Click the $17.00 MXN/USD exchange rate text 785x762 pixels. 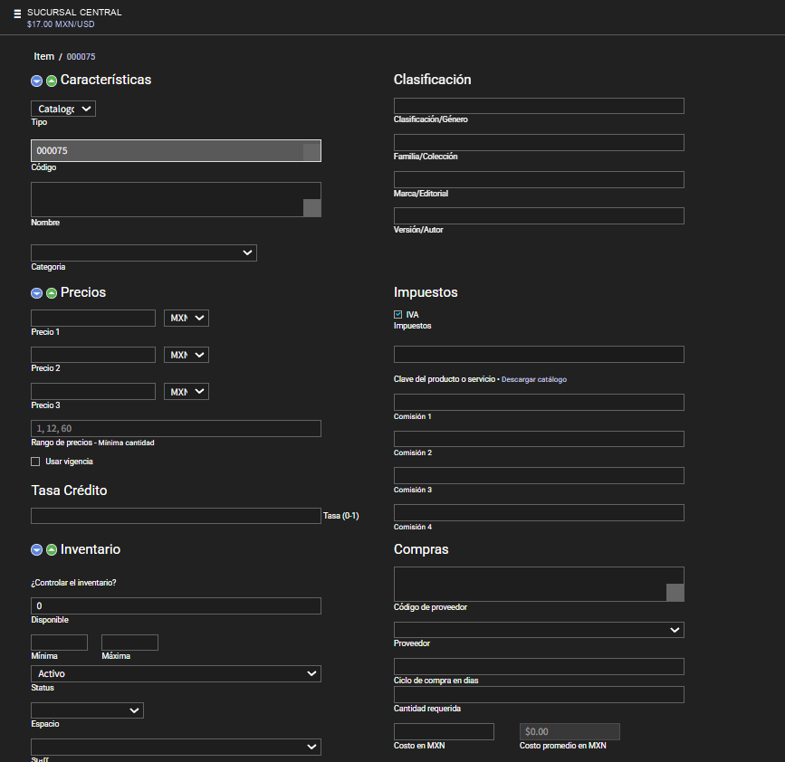61,24
